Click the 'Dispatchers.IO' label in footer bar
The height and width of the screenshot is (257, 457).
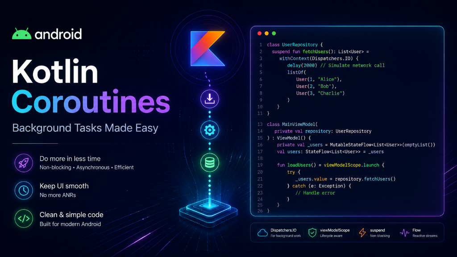[283, 230]
